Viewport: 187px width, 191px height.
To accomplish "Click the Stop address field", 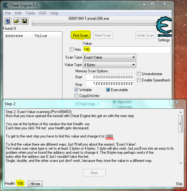I will [x=110, y=84].
